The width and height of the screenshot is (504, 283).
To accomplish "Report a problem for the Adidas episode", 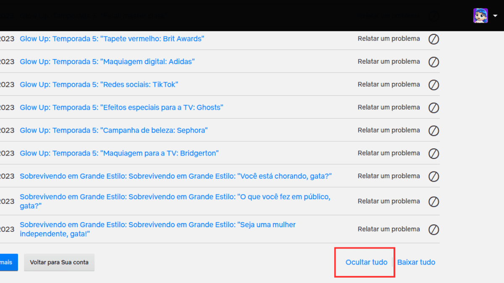I will pyautogui.click(x=388, y=61).
